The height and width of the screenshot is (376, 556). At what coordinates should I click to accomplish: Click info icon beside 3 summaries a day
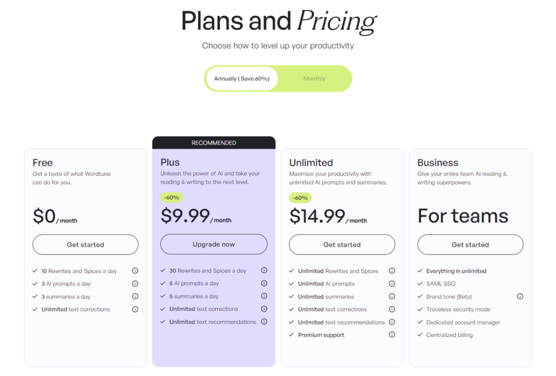(x=135, y=296)
